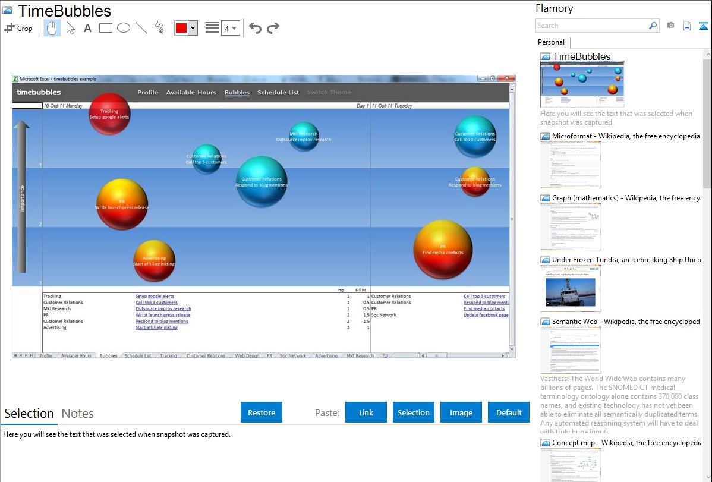Select the arrow pointer tool
The height and width of the screenshot is (482, 712).
(70, 28)
